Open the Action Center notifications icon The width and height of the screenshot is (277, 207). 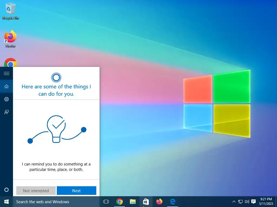click(253, 202)
